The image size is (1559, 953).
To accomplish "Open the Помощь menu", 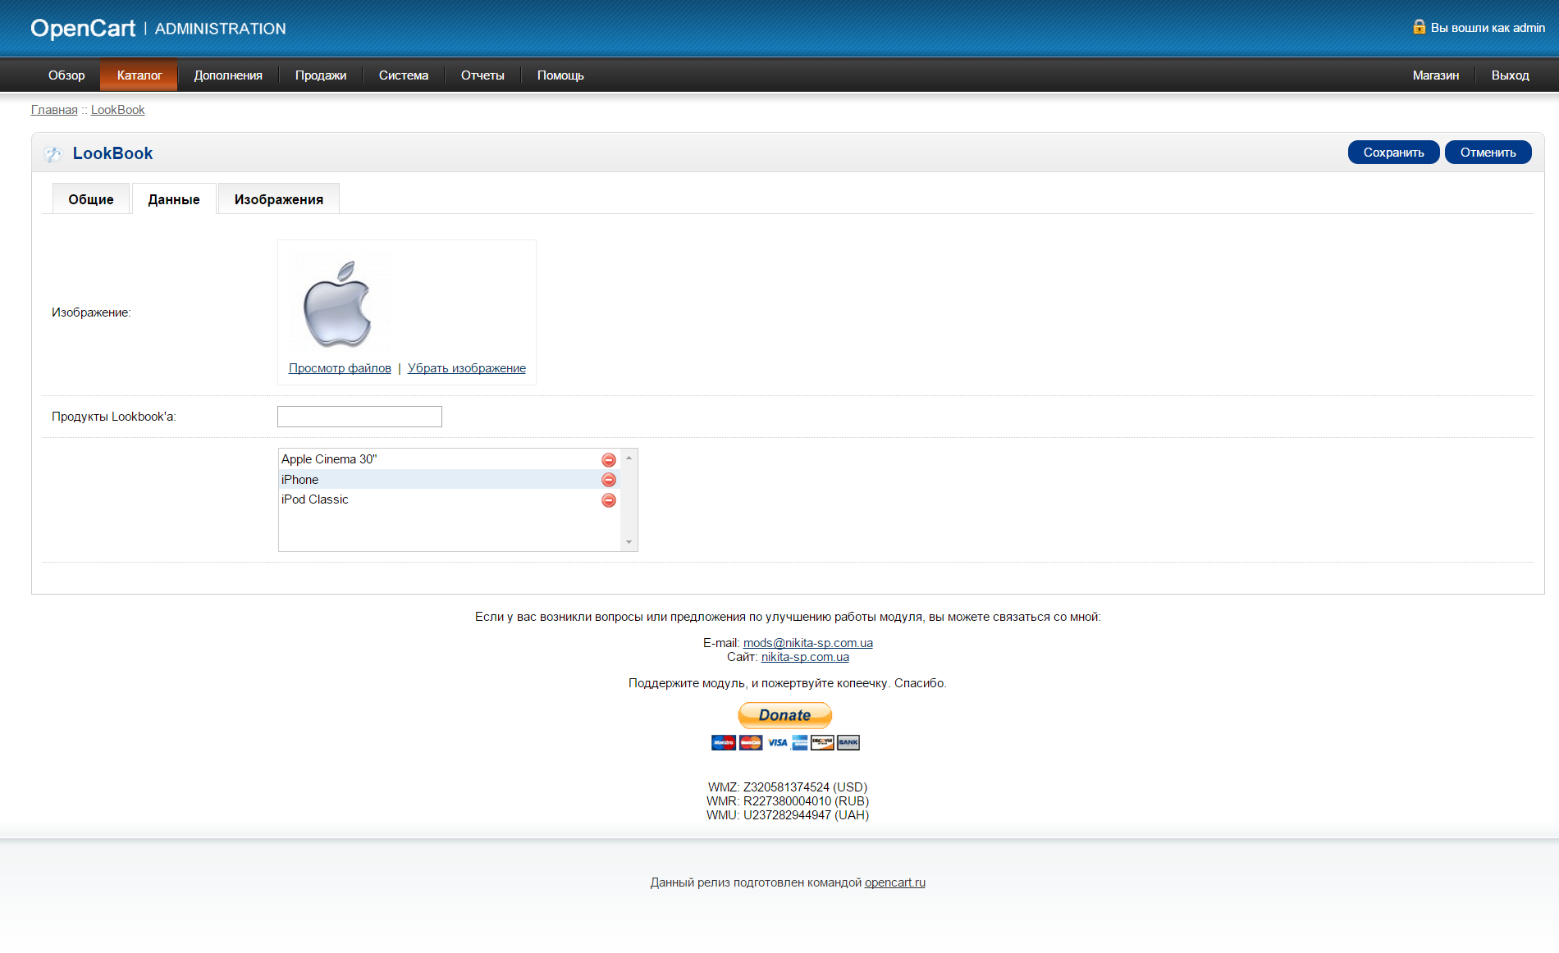I will point(560,75).
